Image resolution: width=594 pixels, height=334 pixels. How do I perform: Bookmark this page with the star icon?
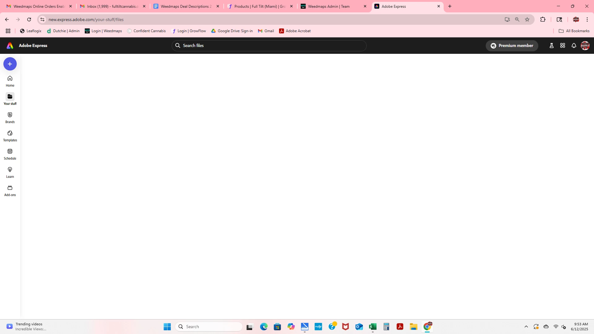pos(527,19)
